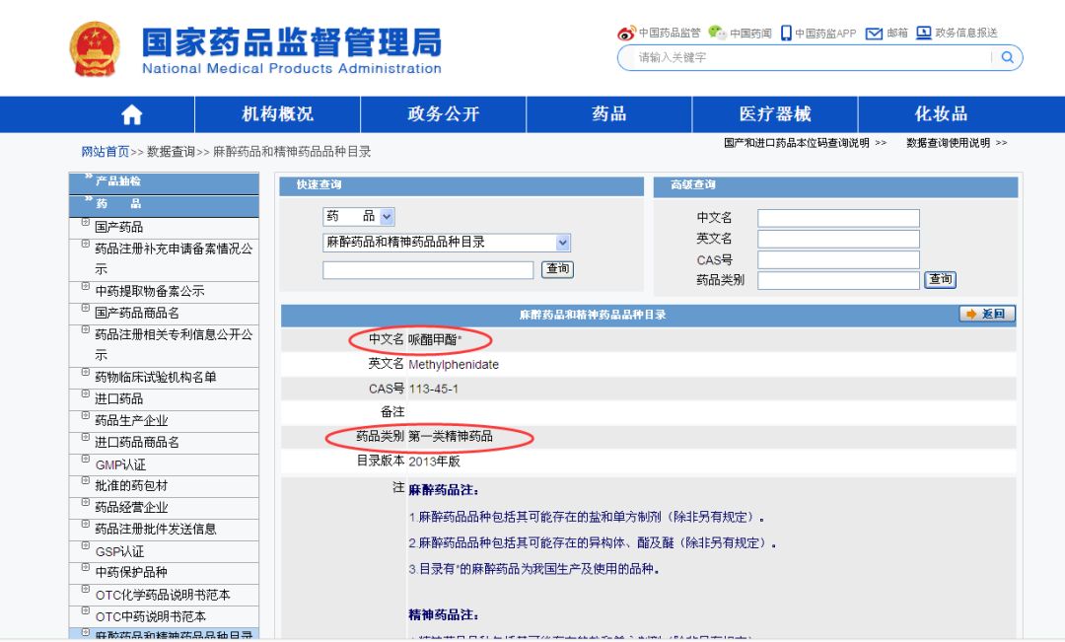Screen dimensions: 1065x642
Task: Click inside the CAS号 input field
Action: pos(836,259)
